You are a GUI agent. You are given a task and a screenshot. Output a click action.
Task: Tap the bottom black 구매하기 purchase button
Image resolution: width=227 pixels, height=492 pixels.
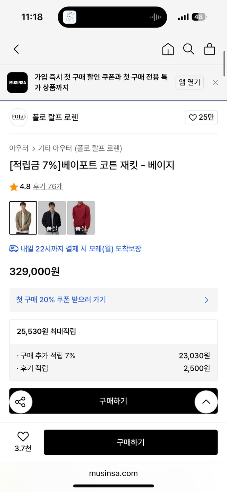click(131, 442)
